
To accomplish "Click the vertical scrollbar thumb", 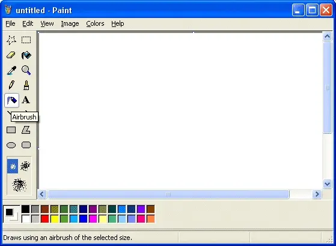I will 327,88.
